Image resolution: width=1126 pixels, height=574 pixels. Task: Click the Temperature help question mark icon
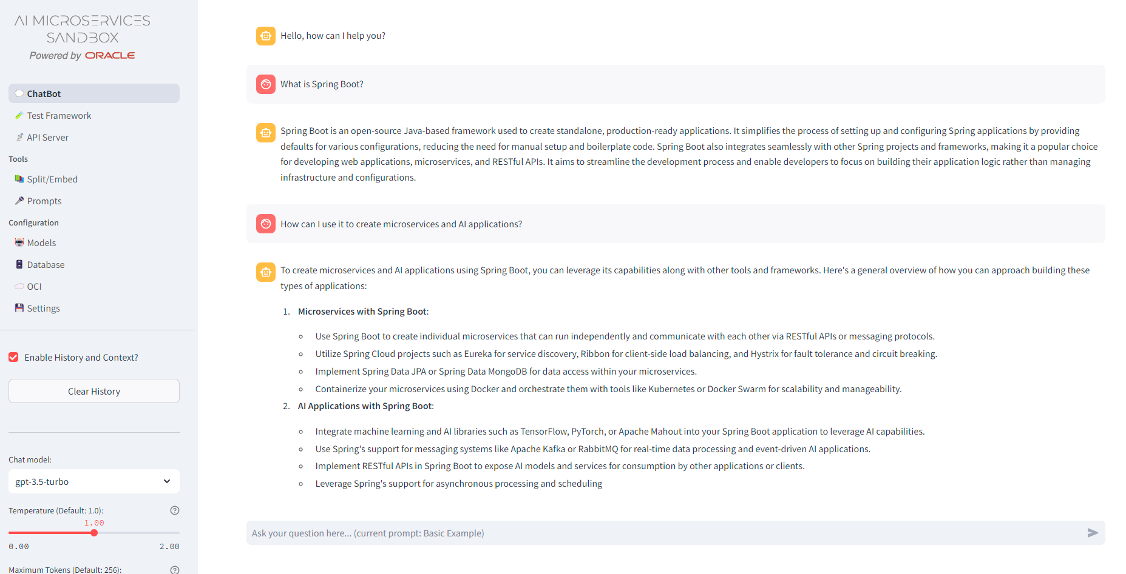175,510
